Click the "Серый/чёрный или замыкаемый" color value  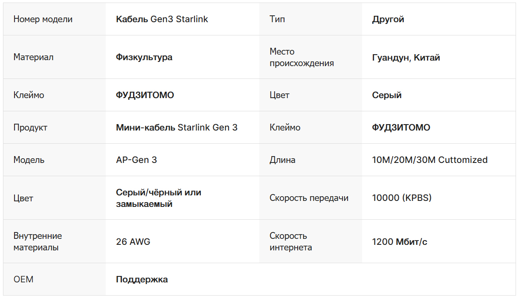coord(159,198)
